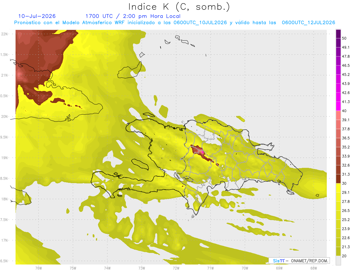The height and width of the screenshot is (272, 352).
Task: Click the pink high-value spot over eastern Cuba
Action: (x=19, y=74)
